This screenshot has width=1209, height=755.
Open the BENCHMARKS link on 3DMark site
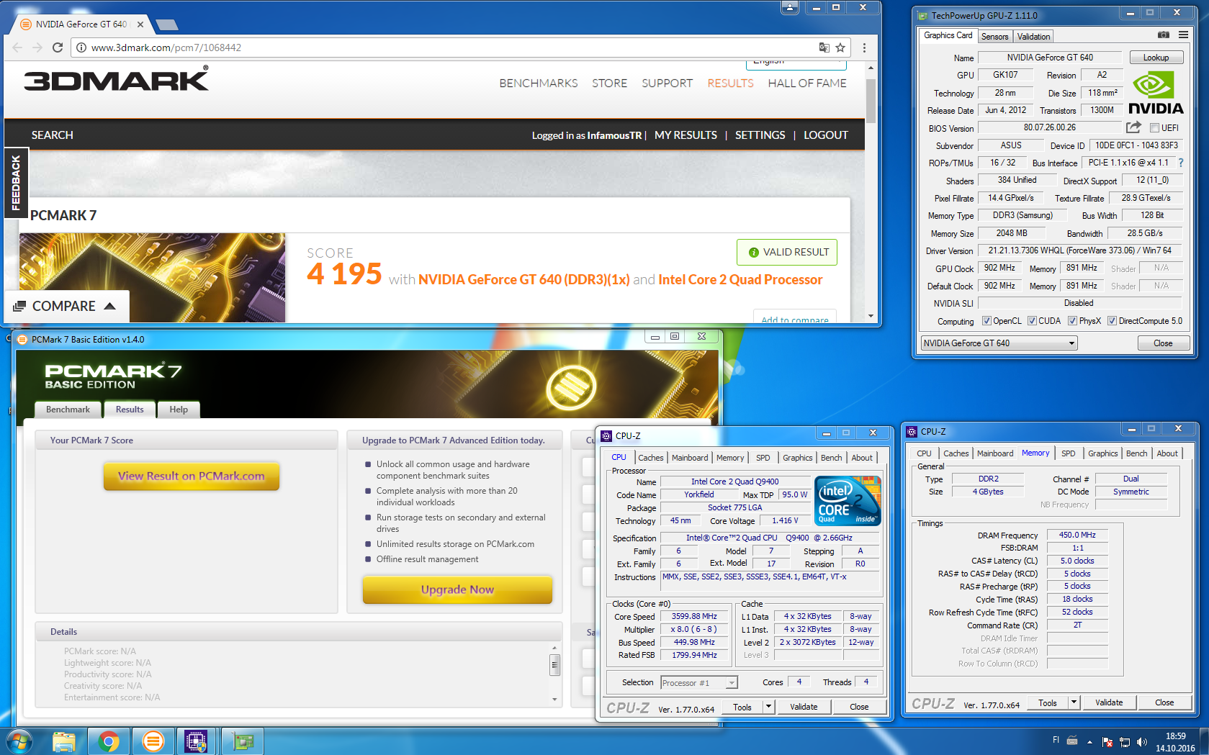539,83
